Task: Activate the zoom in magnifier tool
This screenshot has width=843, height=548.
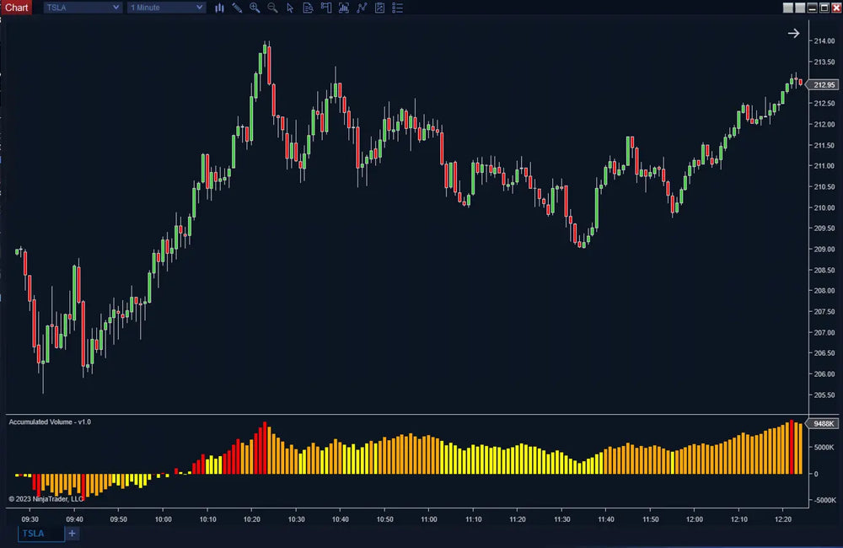Action: 255,8
